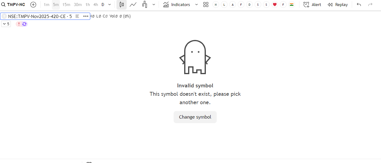Select the bars chart style icon
The image size is (381, 163).
point(145,5)
